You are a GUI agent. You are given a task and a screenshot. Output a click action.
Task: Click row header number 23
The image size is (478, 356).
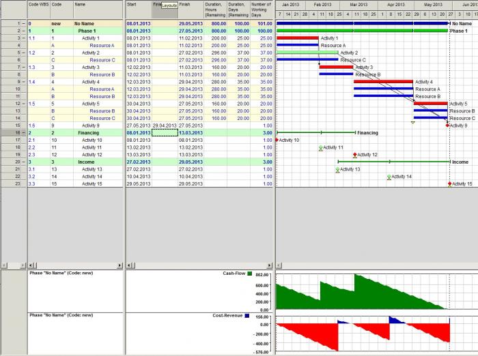14,183
